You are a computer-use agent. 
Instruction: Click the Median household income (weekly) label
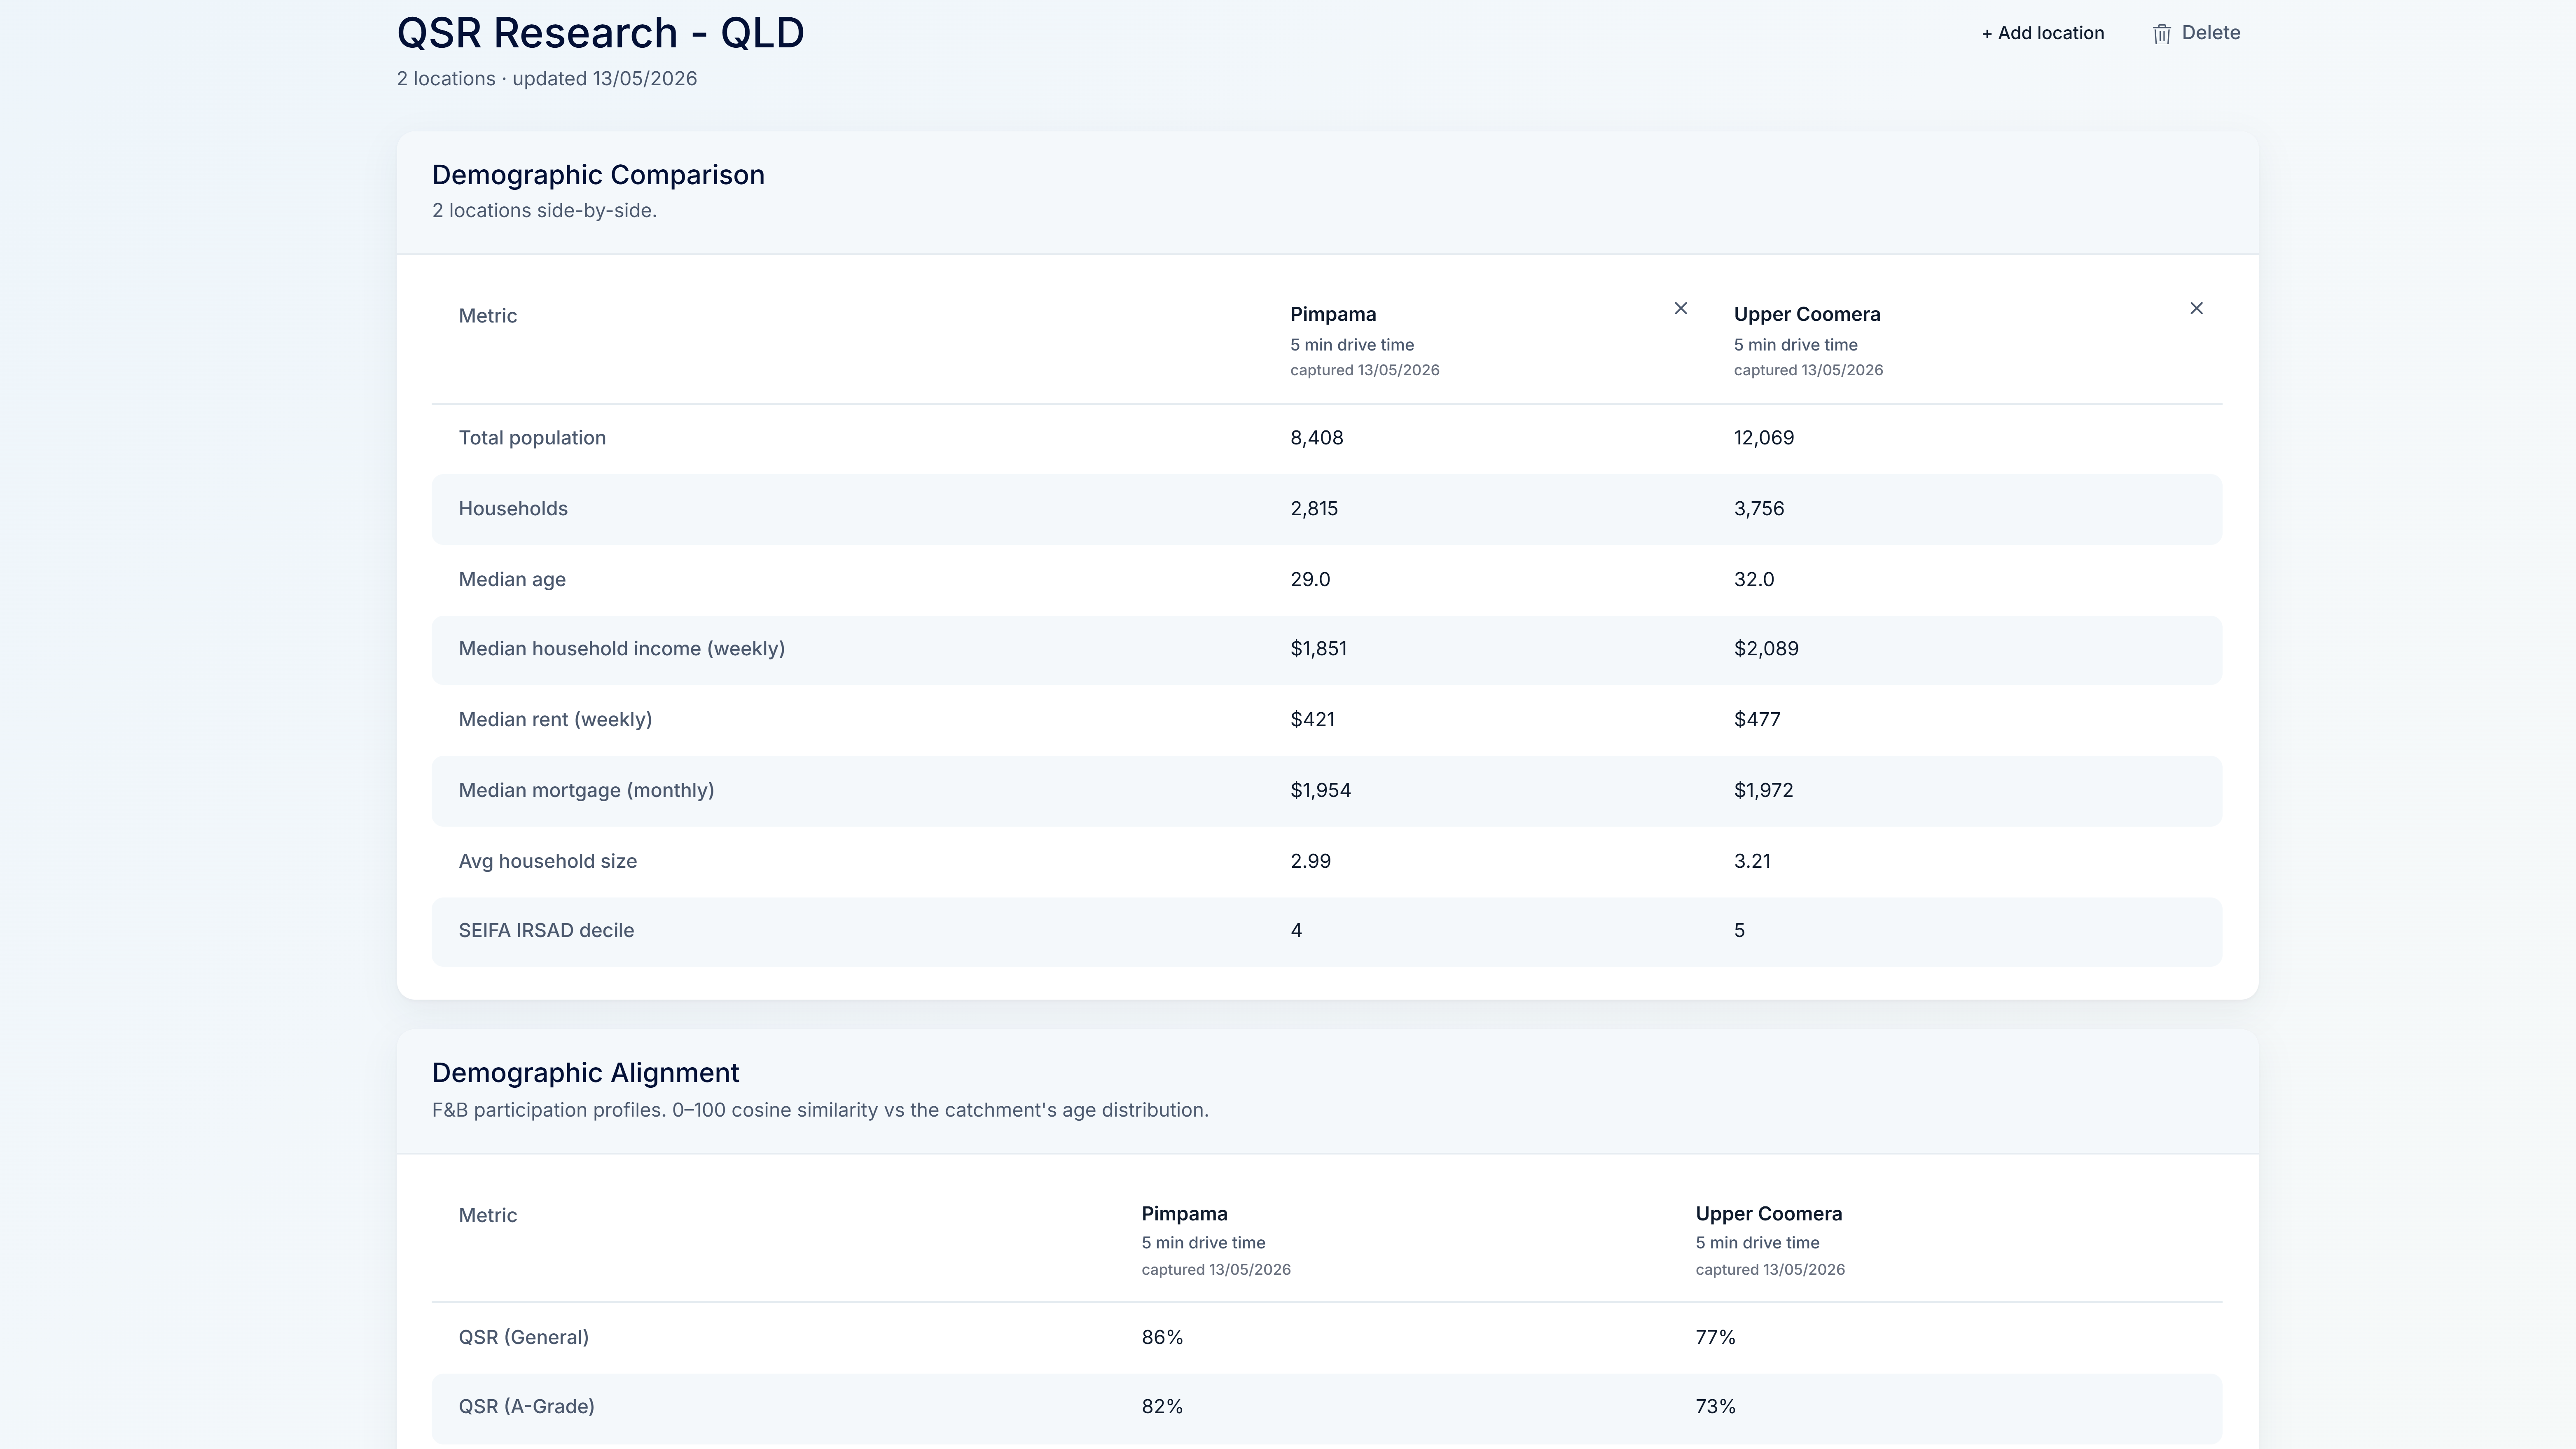coord(622,649)
